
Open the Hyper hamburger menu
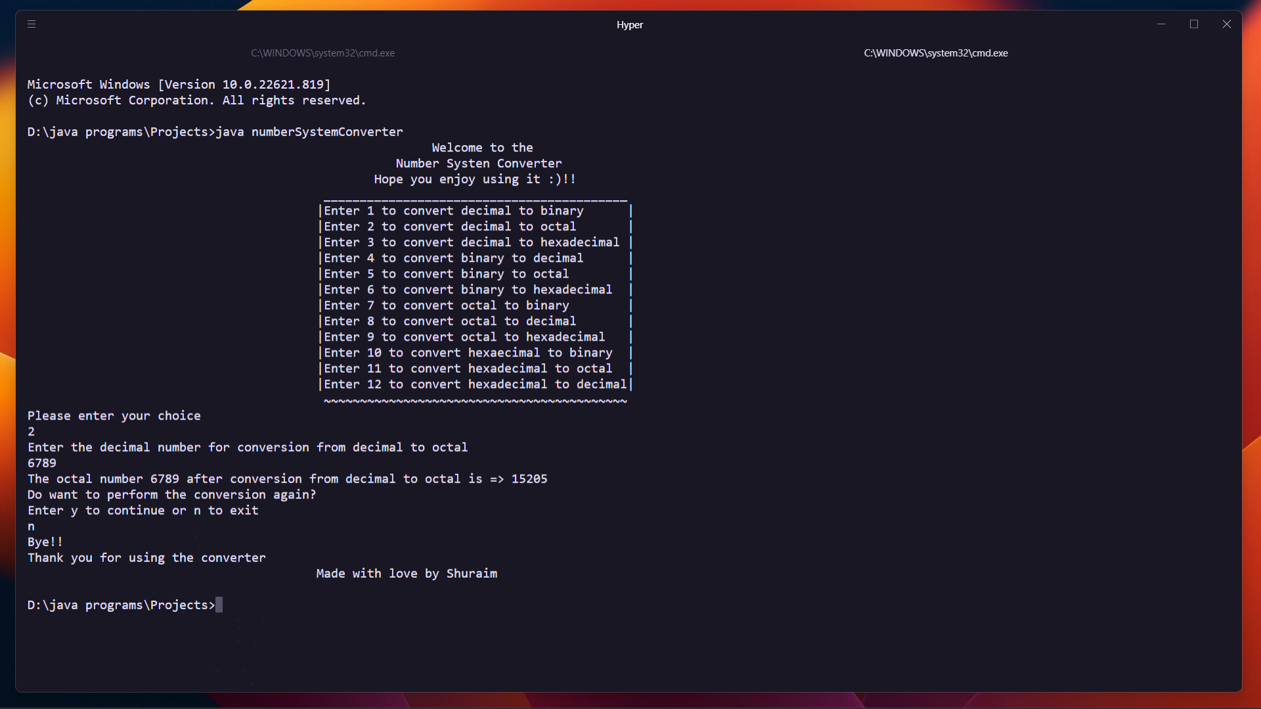point(32,24)
